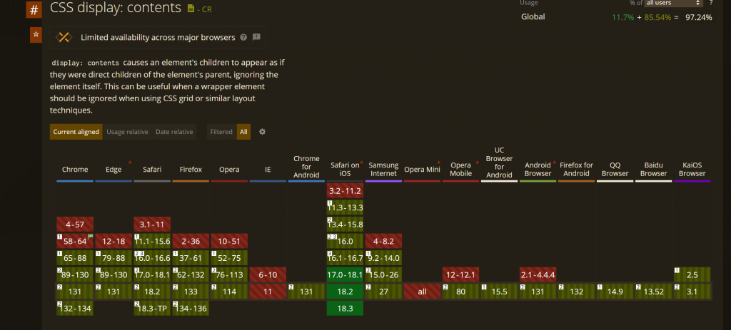Click the question mark beside usage dropdown
The width and height of the screenshot is (731, 330).
[x=711, y=3]
